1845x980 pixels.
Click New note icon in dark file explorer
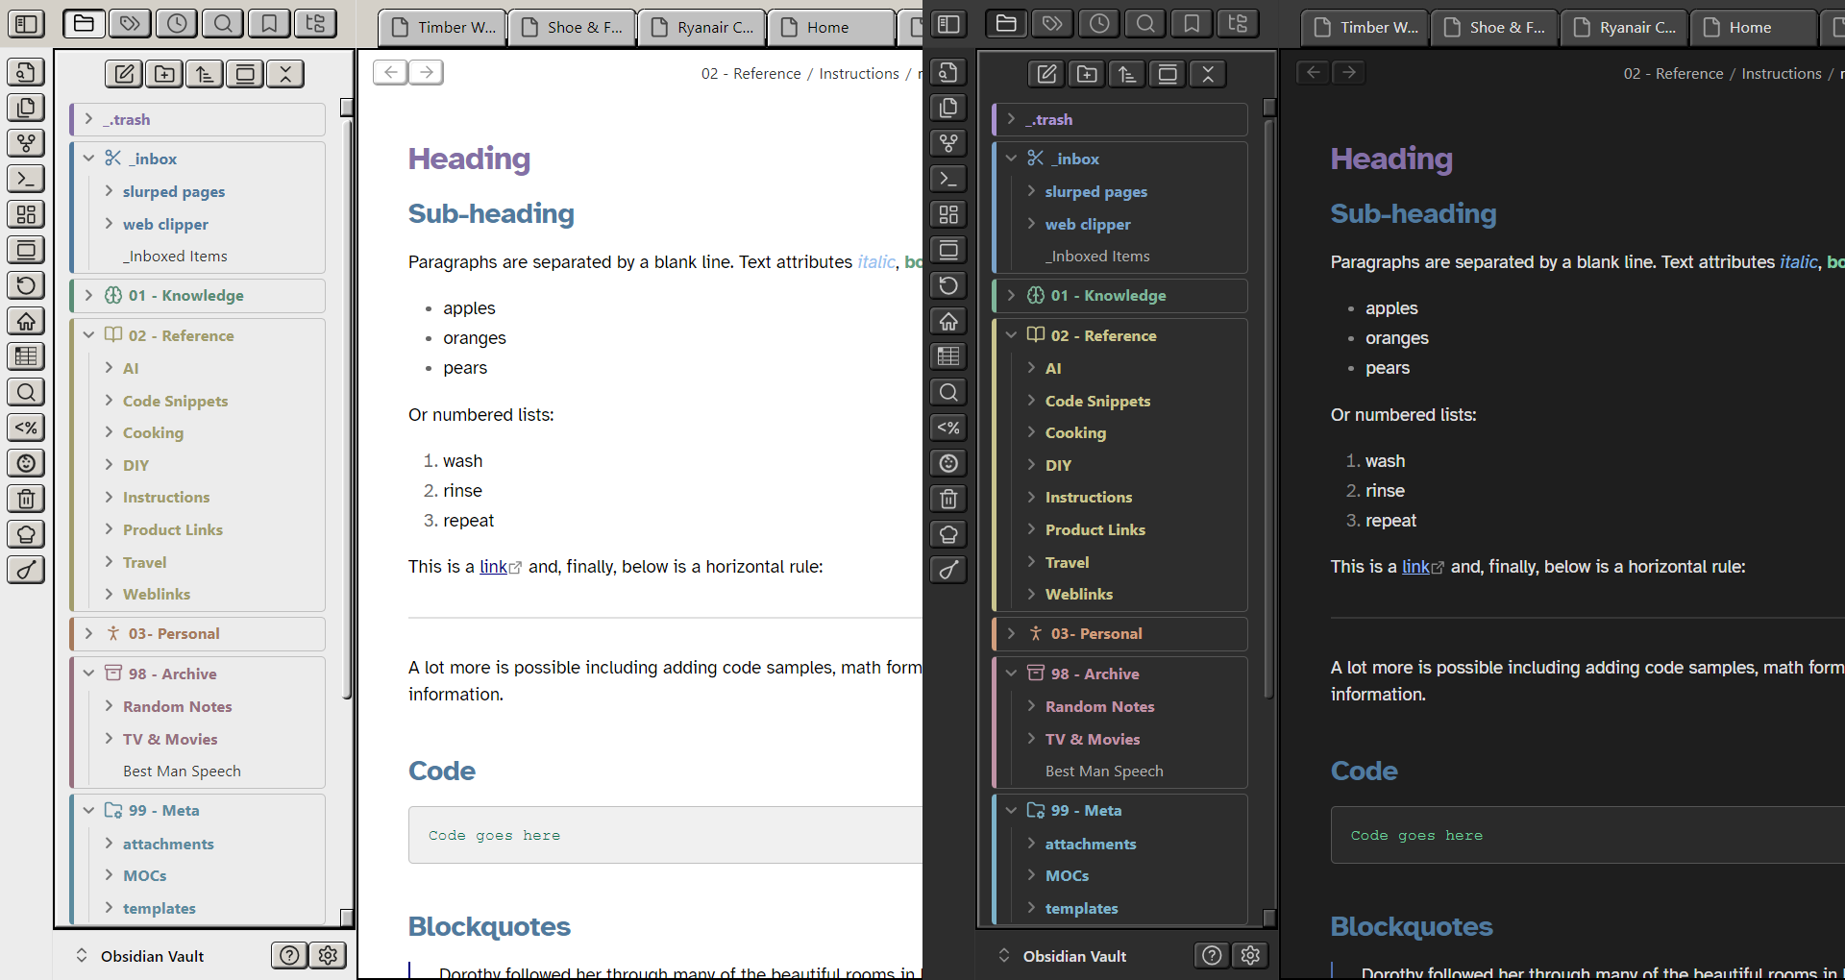1047,74
